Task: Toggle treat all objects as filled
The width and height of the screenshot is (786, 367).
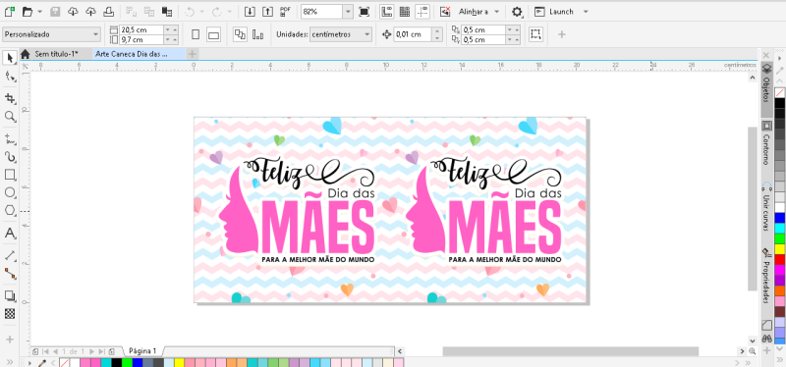Action: [535, 34]
